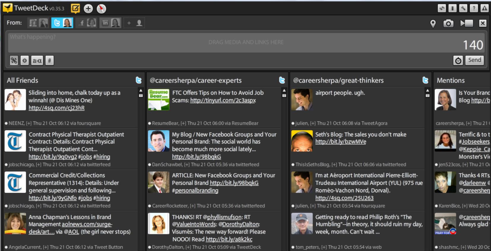This screenshot has width=491, height=251.
Task: Expand [+] next to DorothyDalton tweet
Action: [x=188, y=247]
